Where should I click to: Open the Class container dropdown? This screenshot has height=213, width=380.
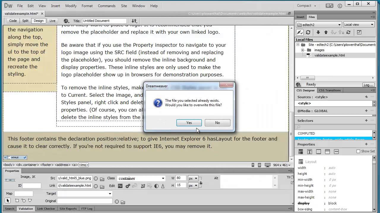coord(141,178)
